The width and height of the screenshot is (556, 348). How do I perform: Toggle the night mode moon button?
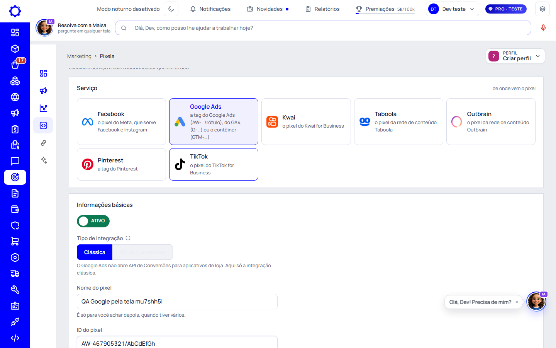[x=171, y=9]
